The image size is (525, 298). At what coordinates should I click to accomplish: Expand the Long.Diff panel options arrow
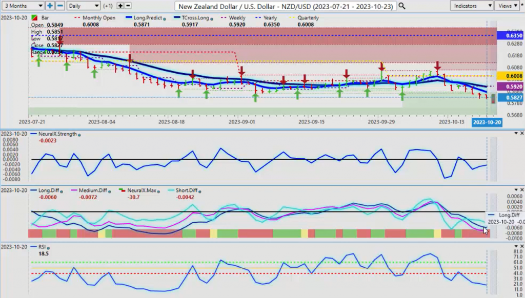click(x=516, y=189)
